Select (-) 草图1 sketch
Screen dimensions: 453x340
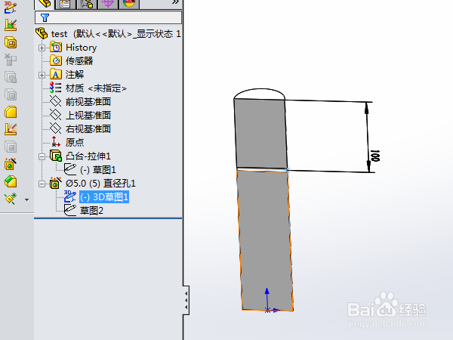[x=98, y=170]
